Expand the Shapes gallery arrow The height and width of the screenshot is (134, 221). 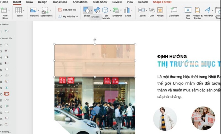tap(92, 10)
